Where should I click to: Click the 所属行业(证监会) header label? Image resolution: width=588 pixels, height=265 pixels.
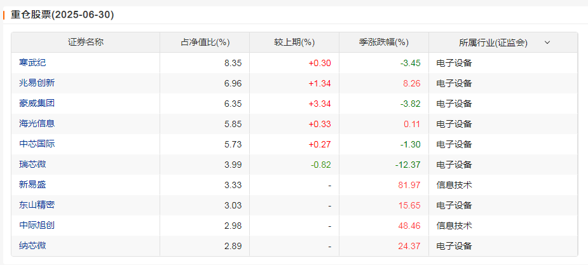(x=493, y=43)
